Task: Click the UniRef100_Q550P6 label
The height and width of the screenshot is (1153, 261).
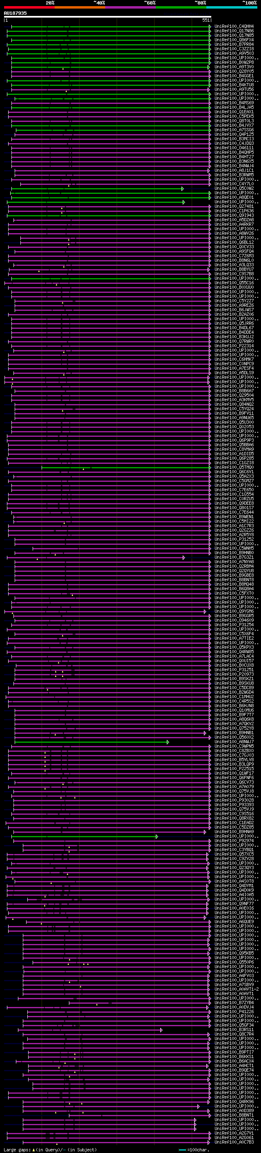Action: point(234,962)
